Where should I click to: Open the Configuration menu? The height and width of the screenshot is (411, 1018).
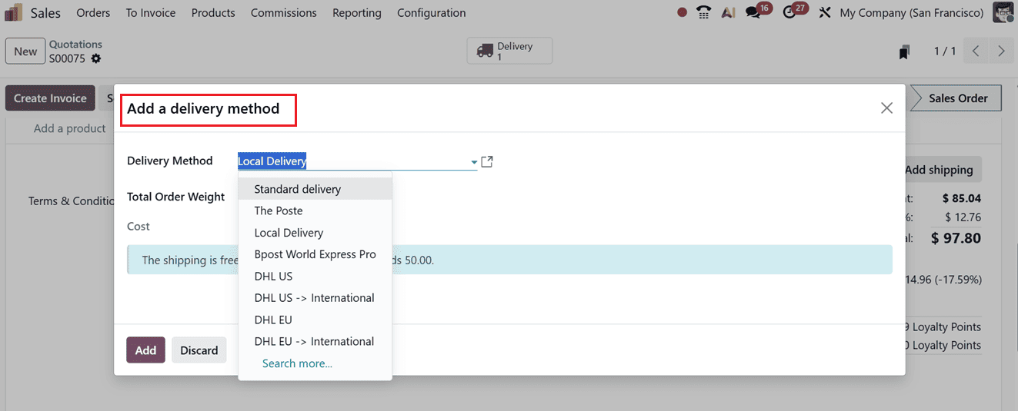(432, 13)
